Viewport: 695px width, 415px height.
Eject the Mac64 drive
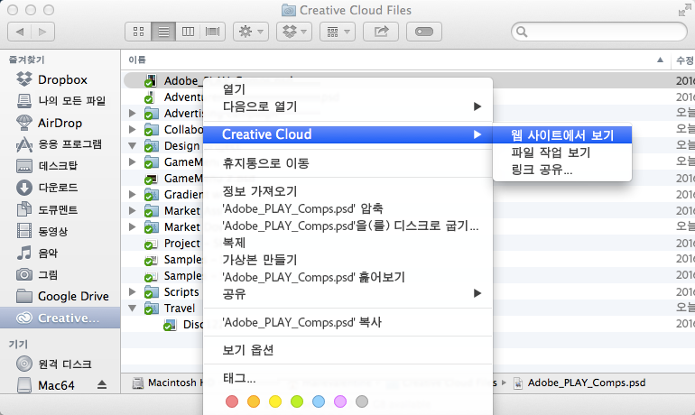tap(102, 385)
